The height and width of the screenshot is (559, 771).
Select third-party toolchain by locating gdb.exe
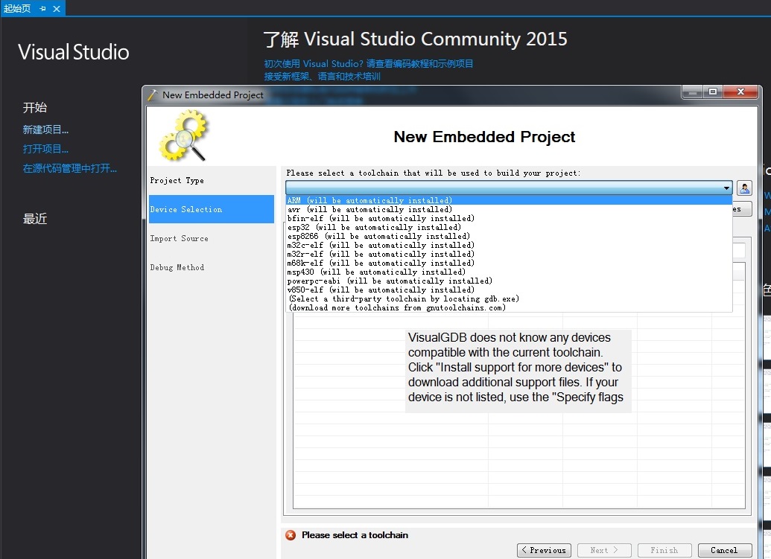coord(509,298)
